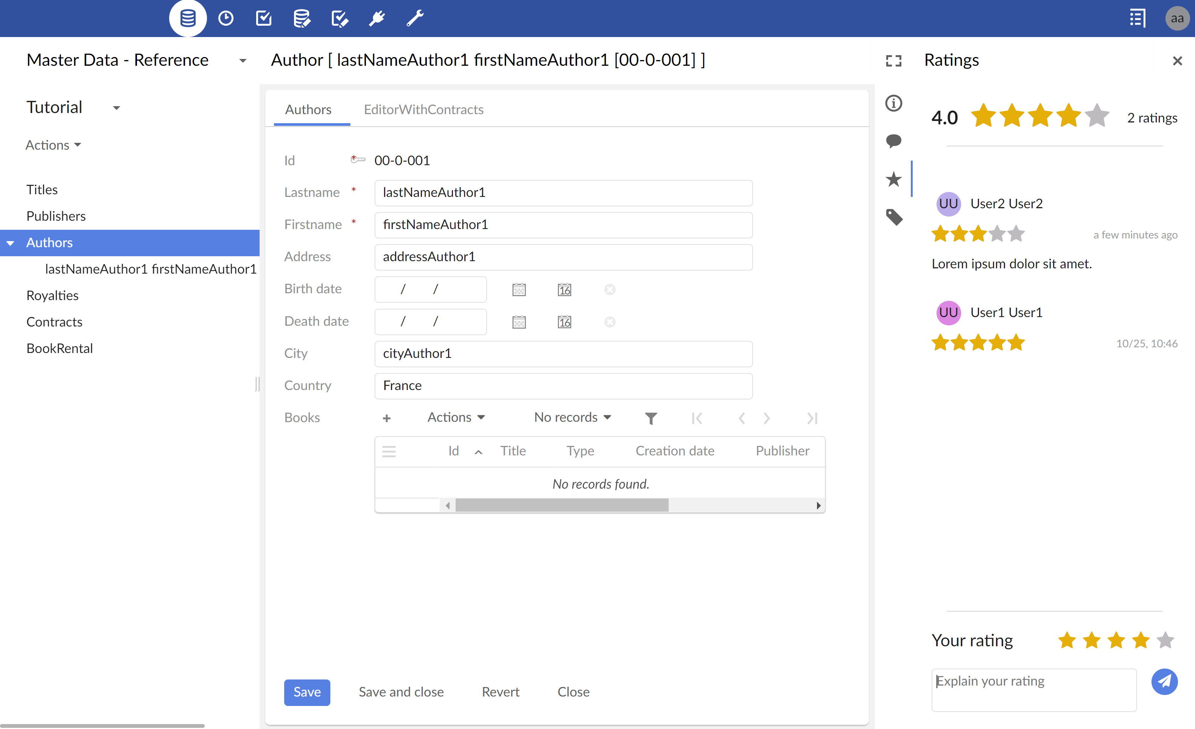
Task: Open Birth date calendar picker
Action: coord(519,289)
